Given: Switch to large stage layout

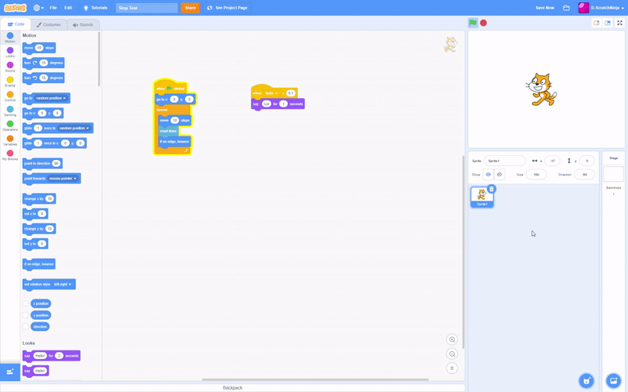Looking at the screenshot, I should [x=608, y=23].
